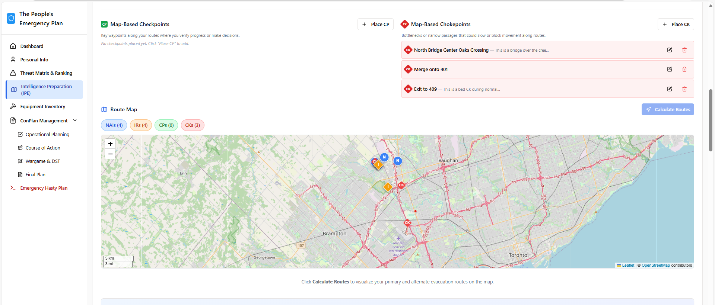Edit the North Bridge Center Oaks Crossing chokepoint
Viewport: 715px width, 305px height.
coord(670,50)
